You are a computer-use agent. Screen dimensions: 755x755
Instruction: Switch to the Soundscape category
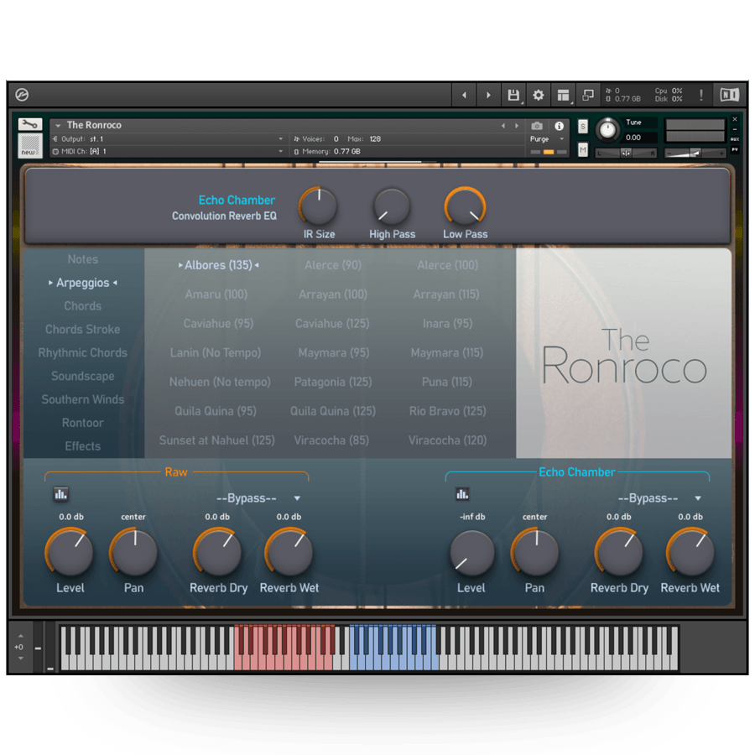82,376
